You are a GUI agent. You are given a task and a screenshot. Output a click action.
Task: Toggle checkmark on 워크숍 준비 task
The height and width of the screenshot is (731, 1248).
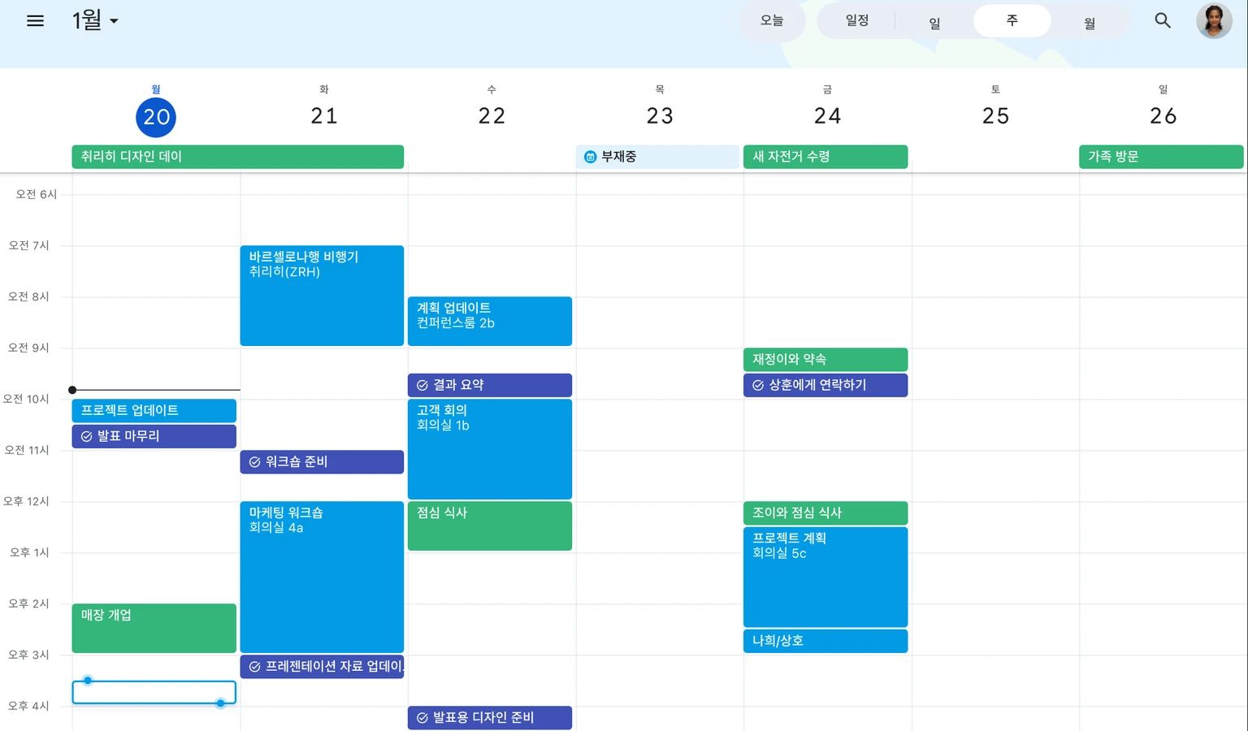pos(255,462)
